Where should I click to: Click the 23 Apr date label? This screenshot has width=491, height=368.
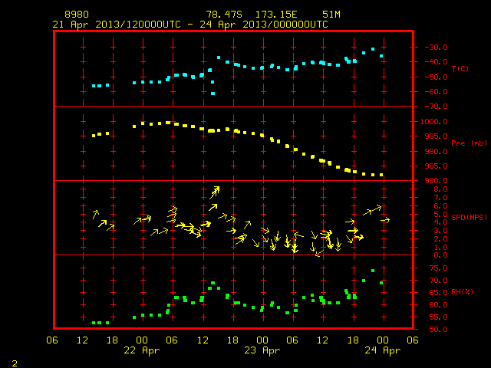pyautogui.click(x=262, y=350)
